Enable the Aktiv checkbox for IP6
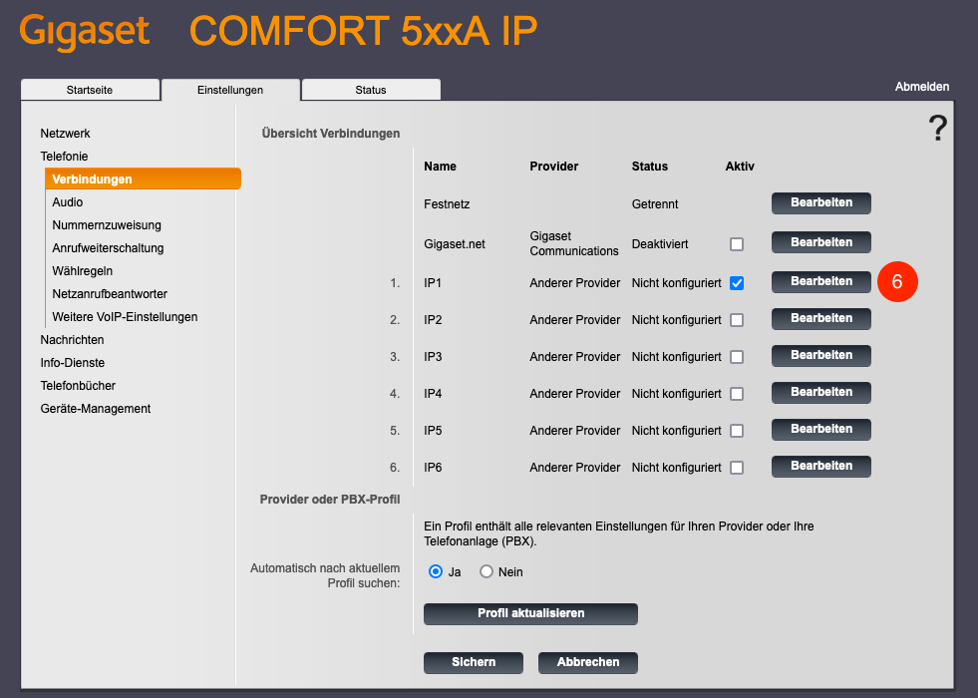978x698 pixels. (x=737, y=468)
